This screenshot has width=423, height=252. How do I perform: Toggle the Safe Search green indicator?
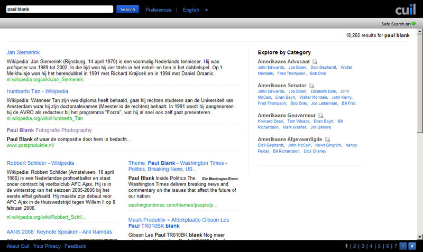click(413, 23)
